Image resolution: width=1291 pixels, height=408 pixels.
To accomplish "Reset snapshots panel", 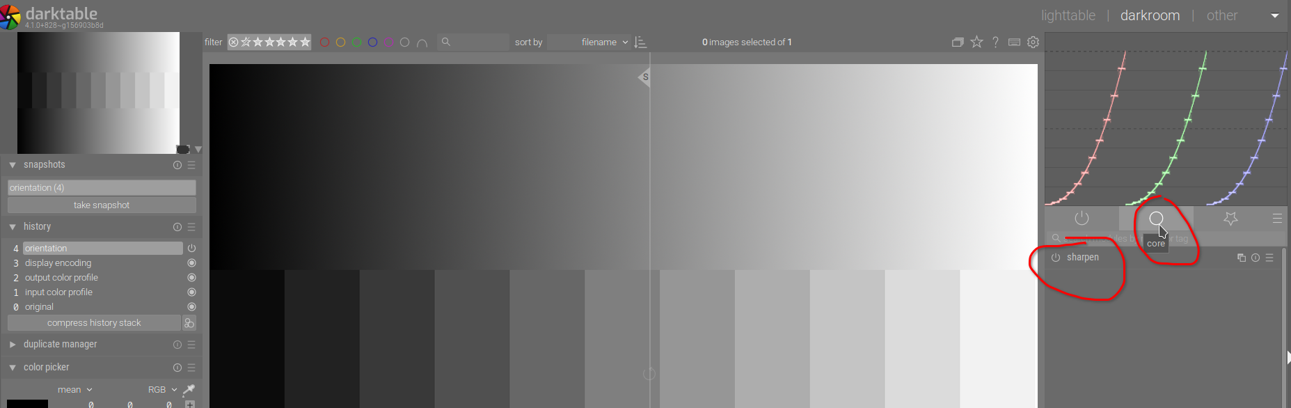I will [177, 165].
